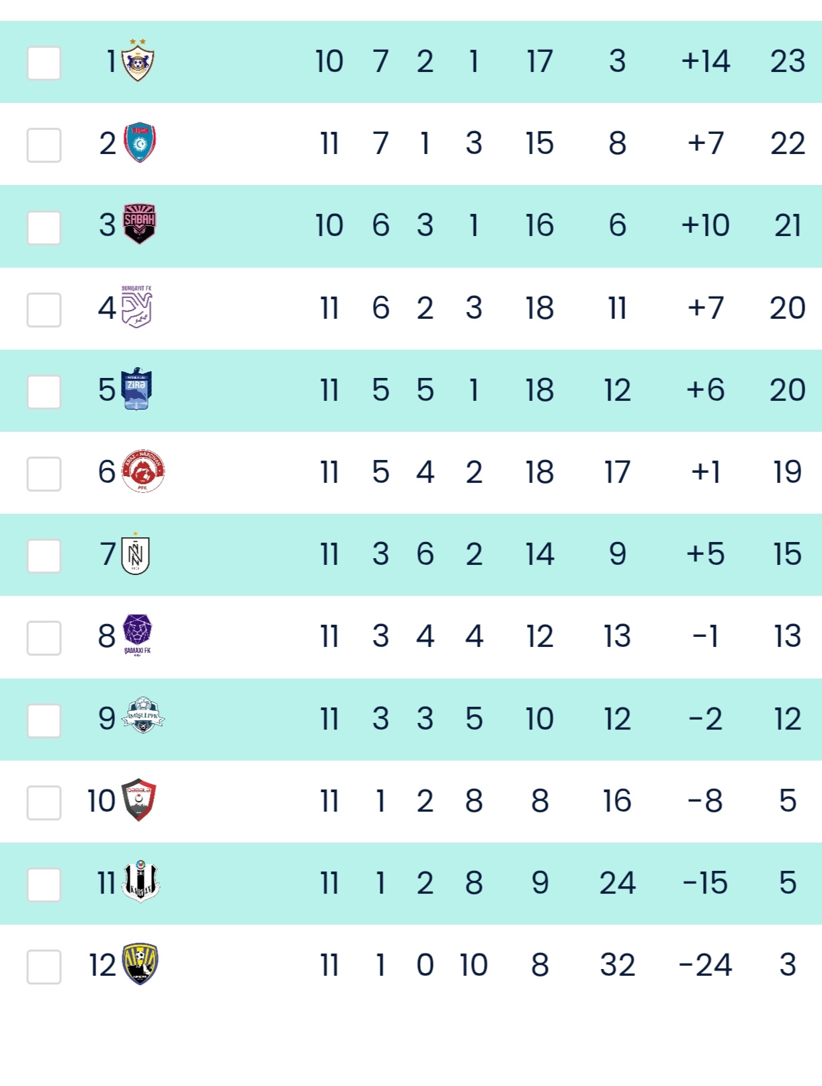
Task: Enable the checkbox for the Zirə row
Action: [44, 391]
